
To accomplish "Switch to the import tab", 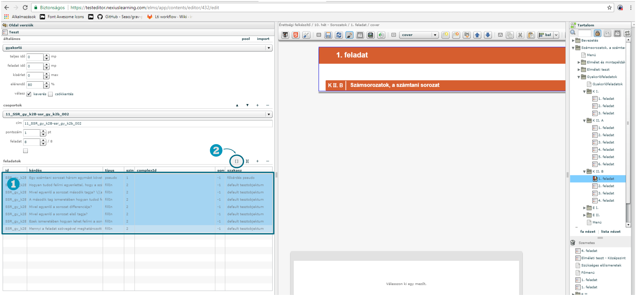I will tap(263, 39).
